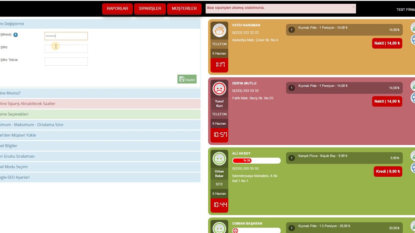Click address Ayasofya Mah. Çınar Sk. No:4
Image resolution: width=415 pixels, height=233 pixels.
[x=255, y=40]
